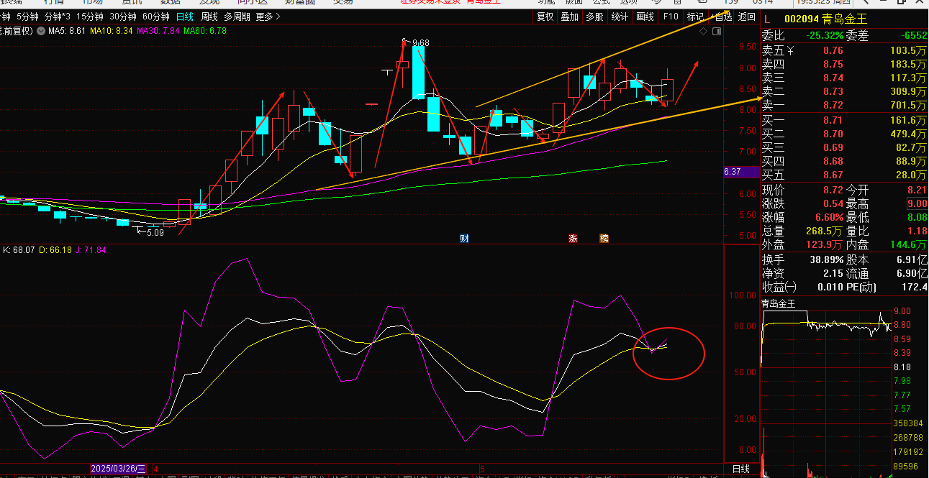Open the 多周期 multi-period view
The height and width of the screenshot is (478, 929).
237,17
